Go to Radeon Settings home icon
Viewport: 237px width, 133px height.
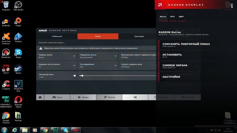tap(40, 97)
